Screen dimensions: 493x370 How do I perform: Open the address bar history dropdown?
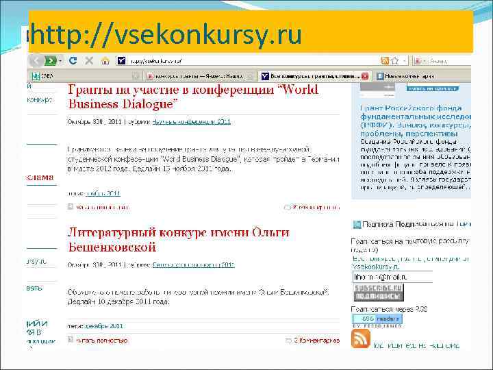coord(405,61)
